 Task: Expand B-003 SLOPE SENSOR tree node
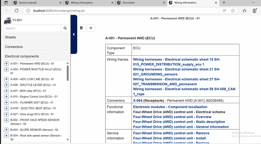point(6,130)
